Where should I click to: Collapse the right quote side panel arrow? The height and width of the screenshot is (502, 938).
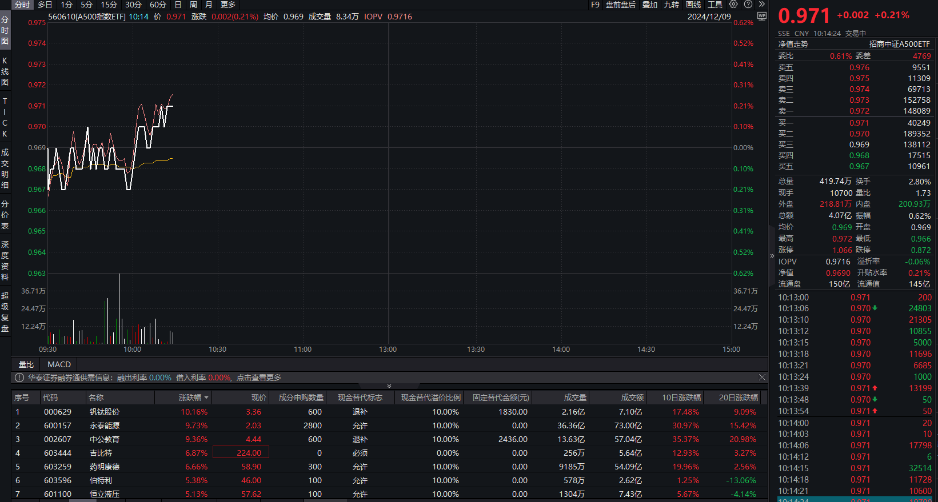click(x=772, y=256)
